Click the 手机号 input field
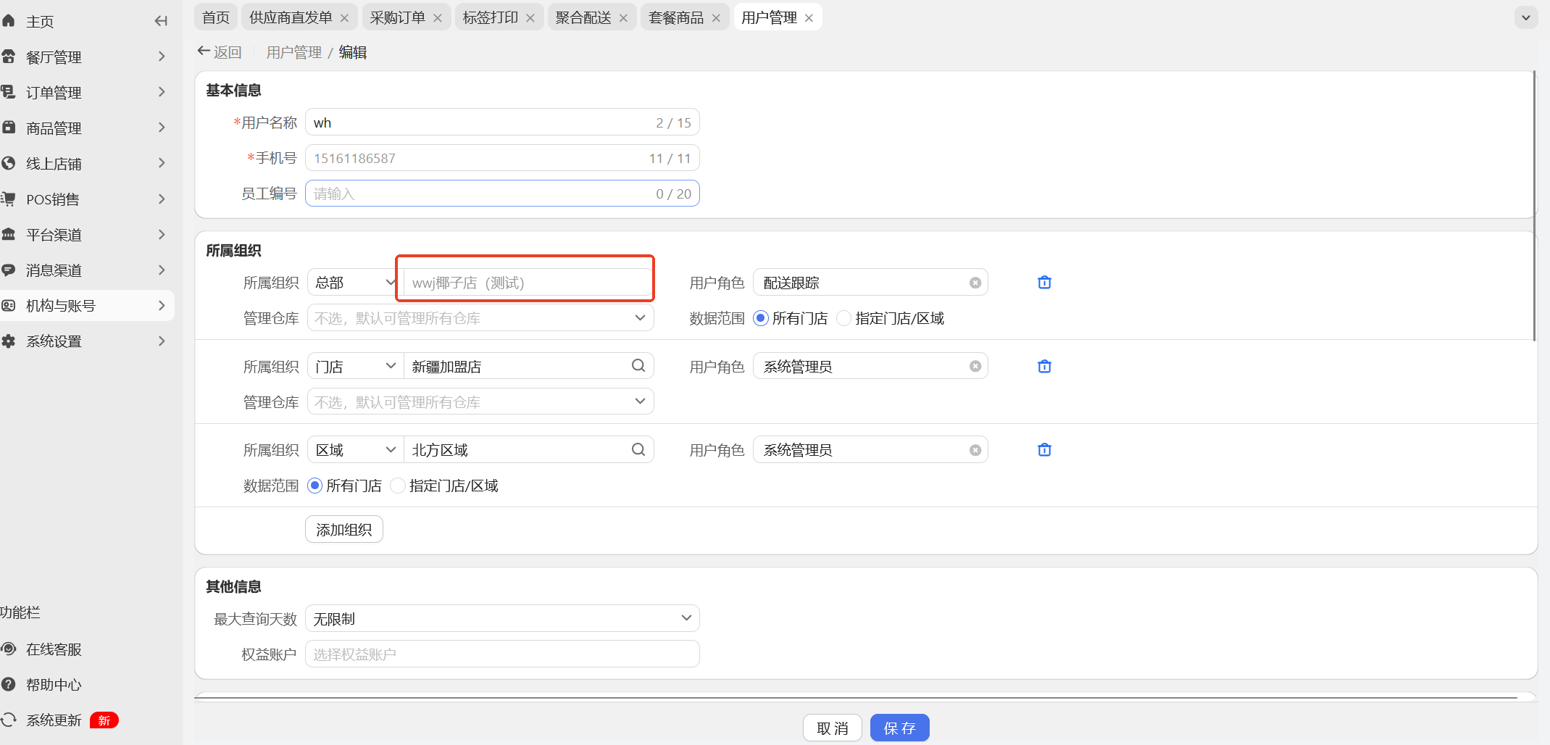Viewport: 1550px width, 745px height. tap(502, 158)
